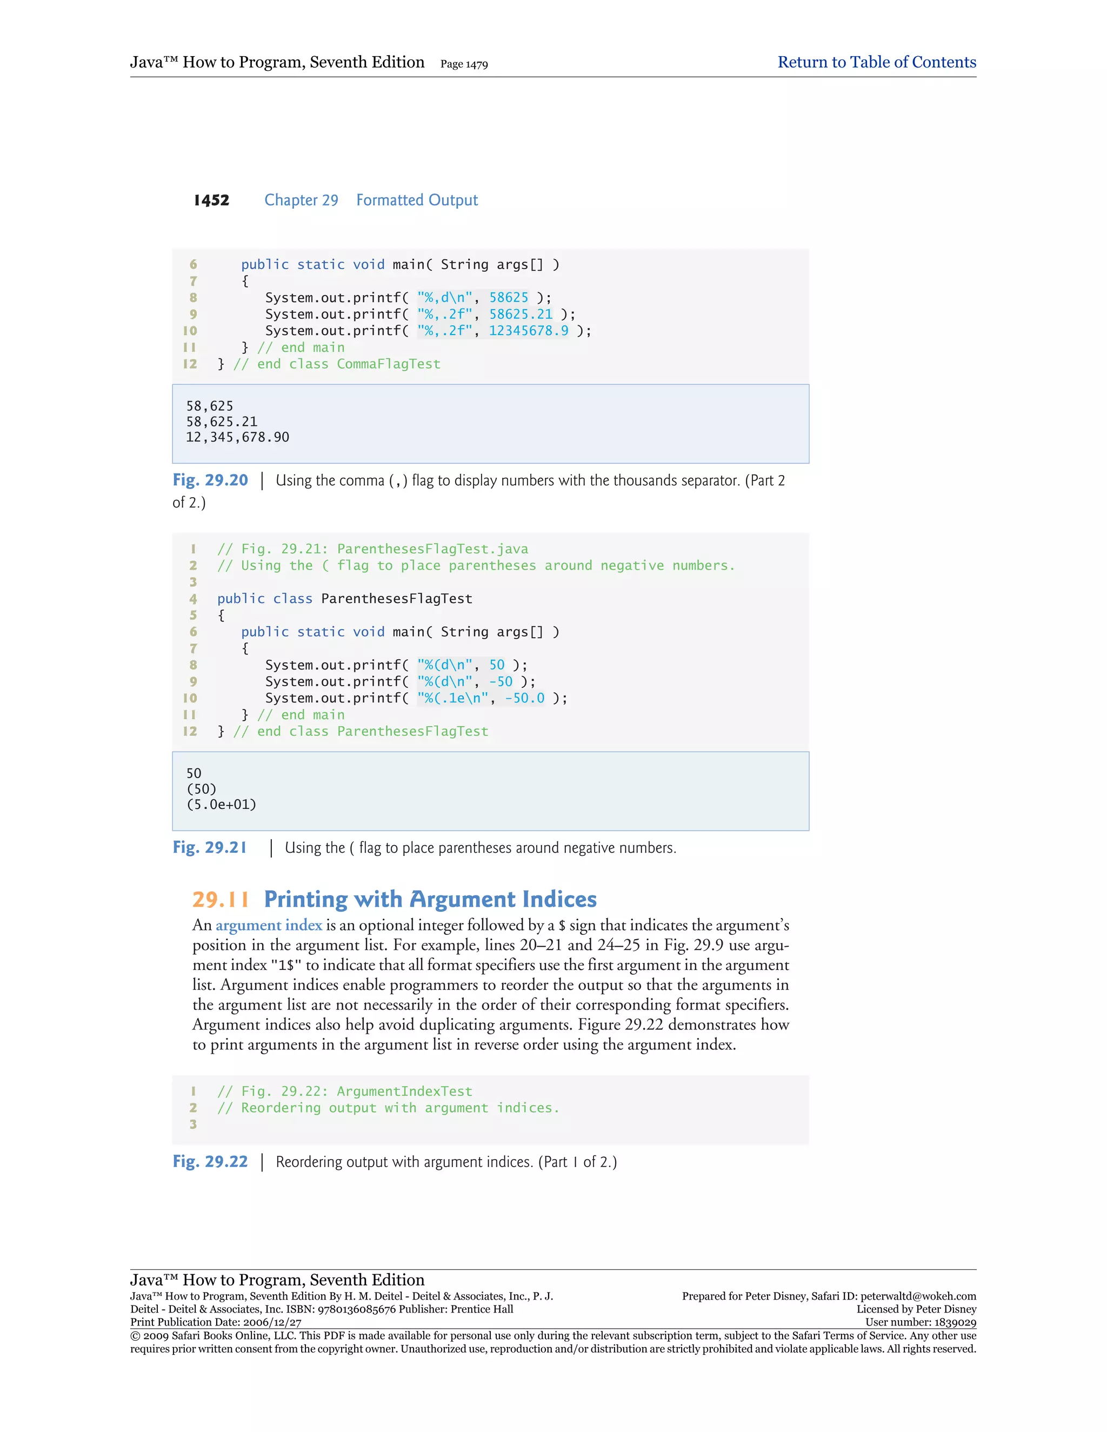
Task: Click the argument index glossary term link
Action: 268,925
